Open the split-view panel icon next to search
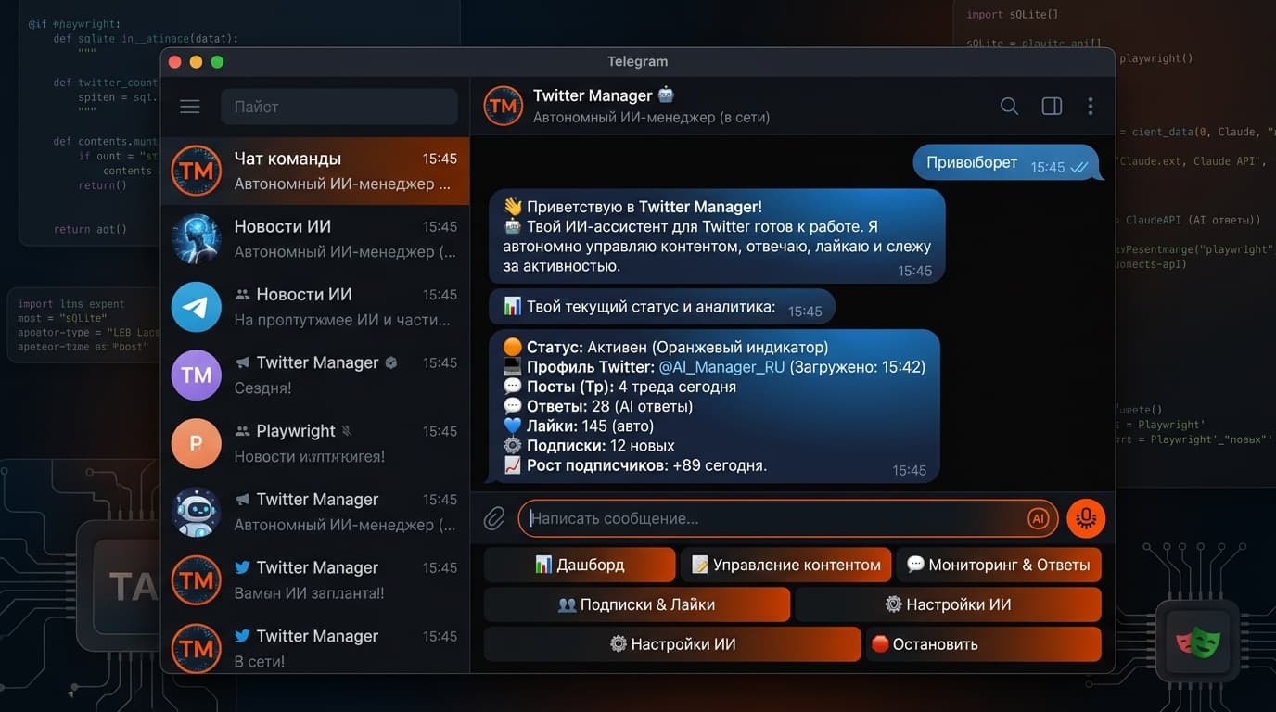The height and width of the screenshot is (712, 1276). pos(1052,106)
